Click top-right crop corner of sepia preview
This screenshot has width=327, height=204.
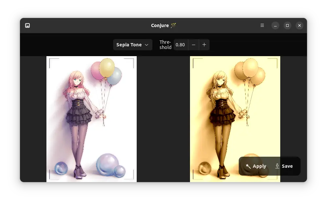point(276,59)
